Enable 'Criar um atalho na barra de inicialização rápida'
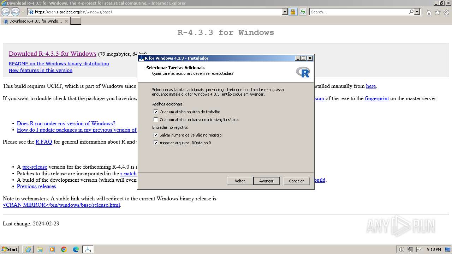 [156, 119]
